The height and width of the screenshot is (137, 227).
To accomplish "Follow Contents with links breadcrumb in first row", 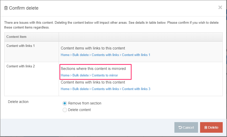I will pyautogui.click(x=105, y=55).
